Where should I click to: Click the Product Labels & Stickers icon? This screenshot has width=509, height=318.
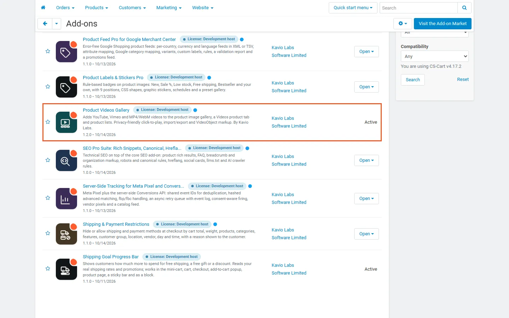66,87
